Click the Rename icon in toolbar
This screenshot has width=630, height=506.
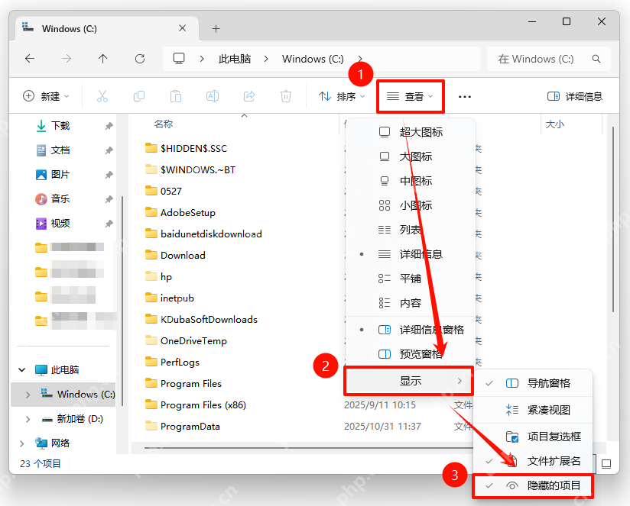pyautogui.click(x=212, y=96)
